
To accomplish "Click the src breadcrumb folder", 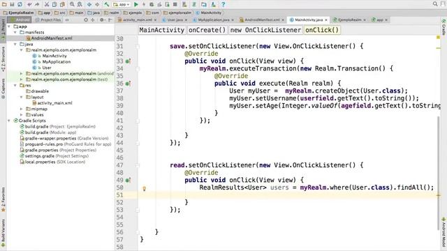I will click(60, 13).
